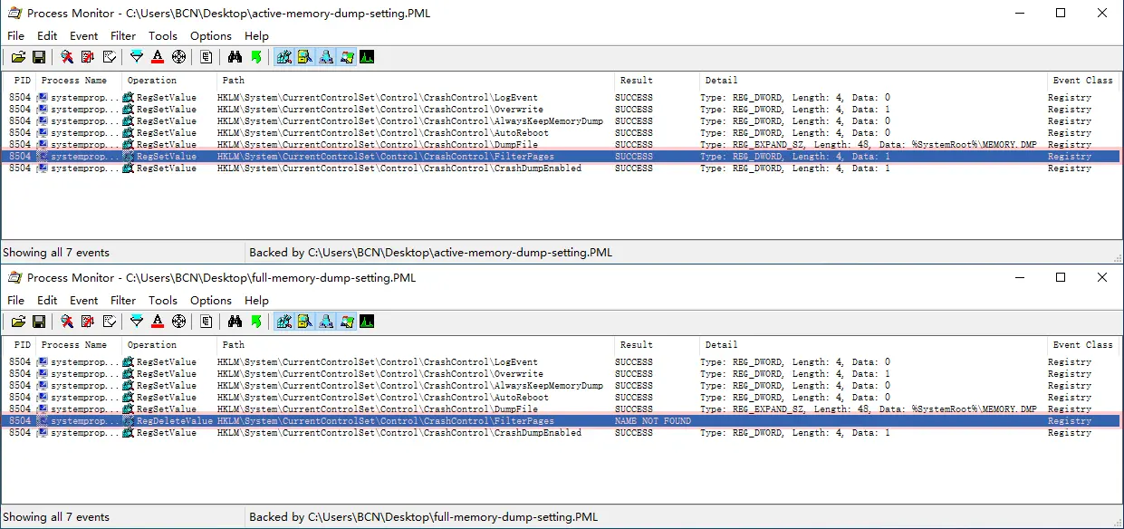Click 'Backed by' status text in active-memory-dump window
1124x529 pixels.
tap(430, 253)
